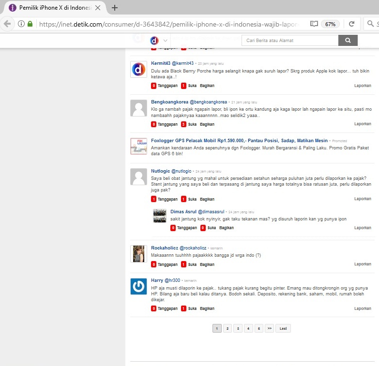Click Rockaholicz's avatar thumbnail
The image size is (379, 366).
click(138, 254)
